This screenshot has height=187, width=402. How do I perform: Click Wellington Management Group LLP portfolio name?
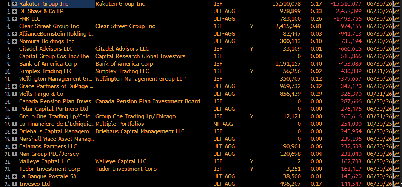click(x=140, y=79)
